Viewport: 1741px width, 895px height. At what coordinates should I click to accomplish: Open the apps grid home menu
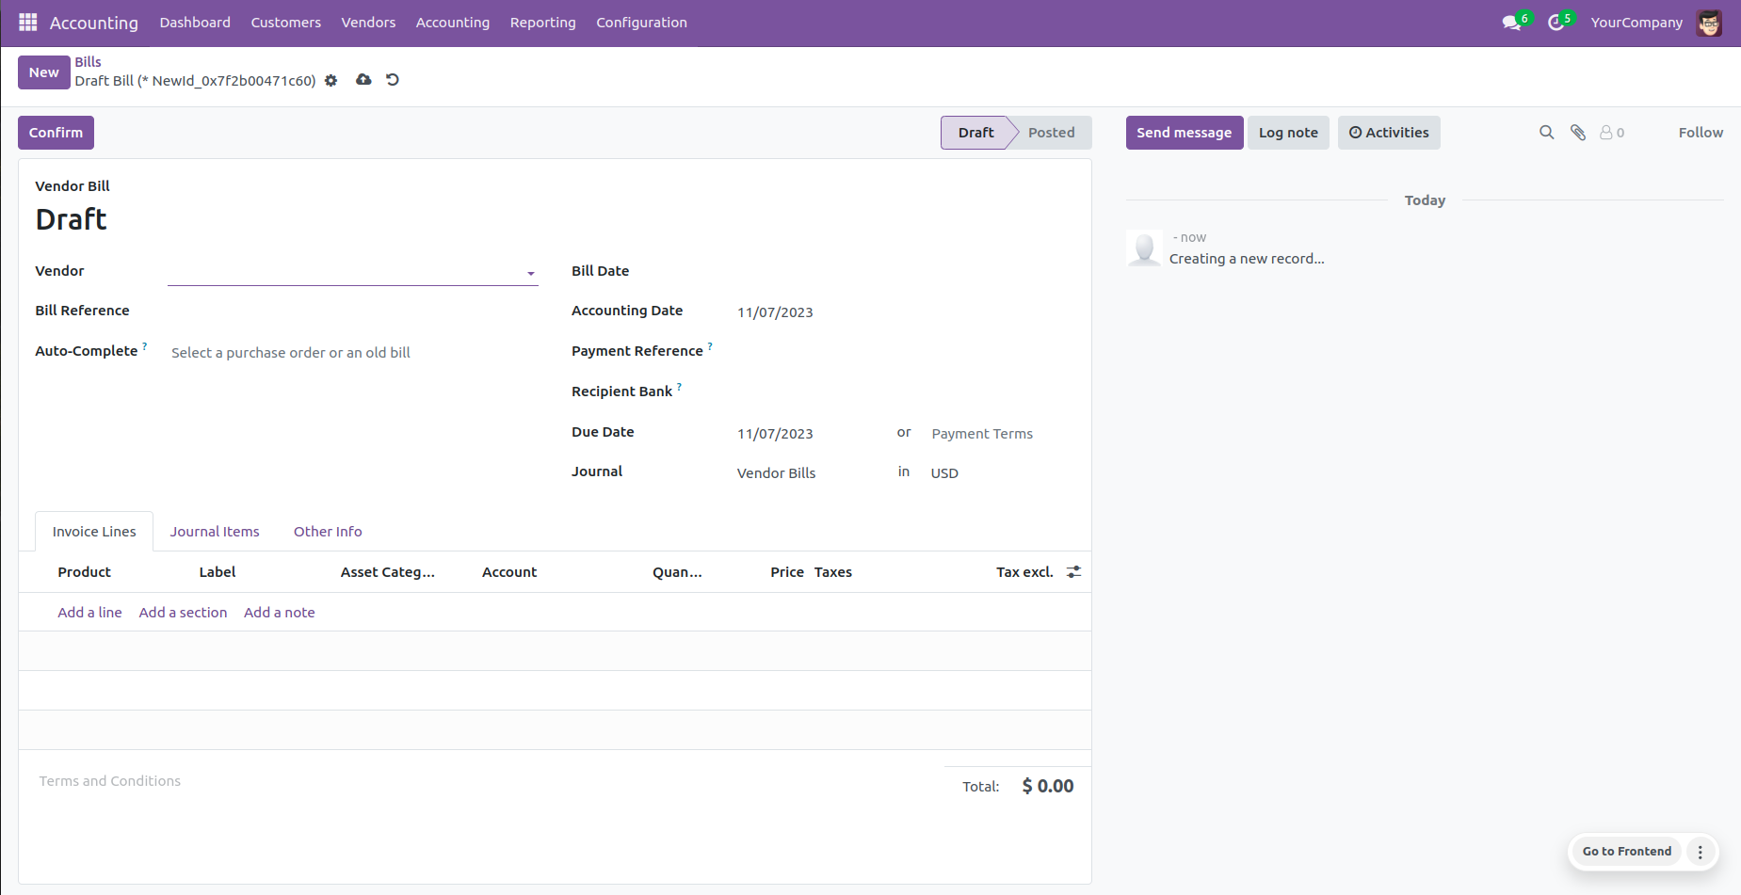coord(27,22)
